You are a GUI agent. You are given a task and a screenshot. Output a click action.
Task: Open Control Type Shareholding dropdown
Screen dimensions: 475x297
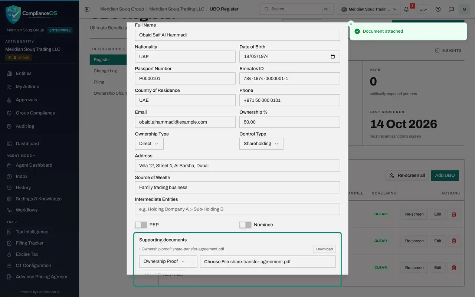(261, 144)
